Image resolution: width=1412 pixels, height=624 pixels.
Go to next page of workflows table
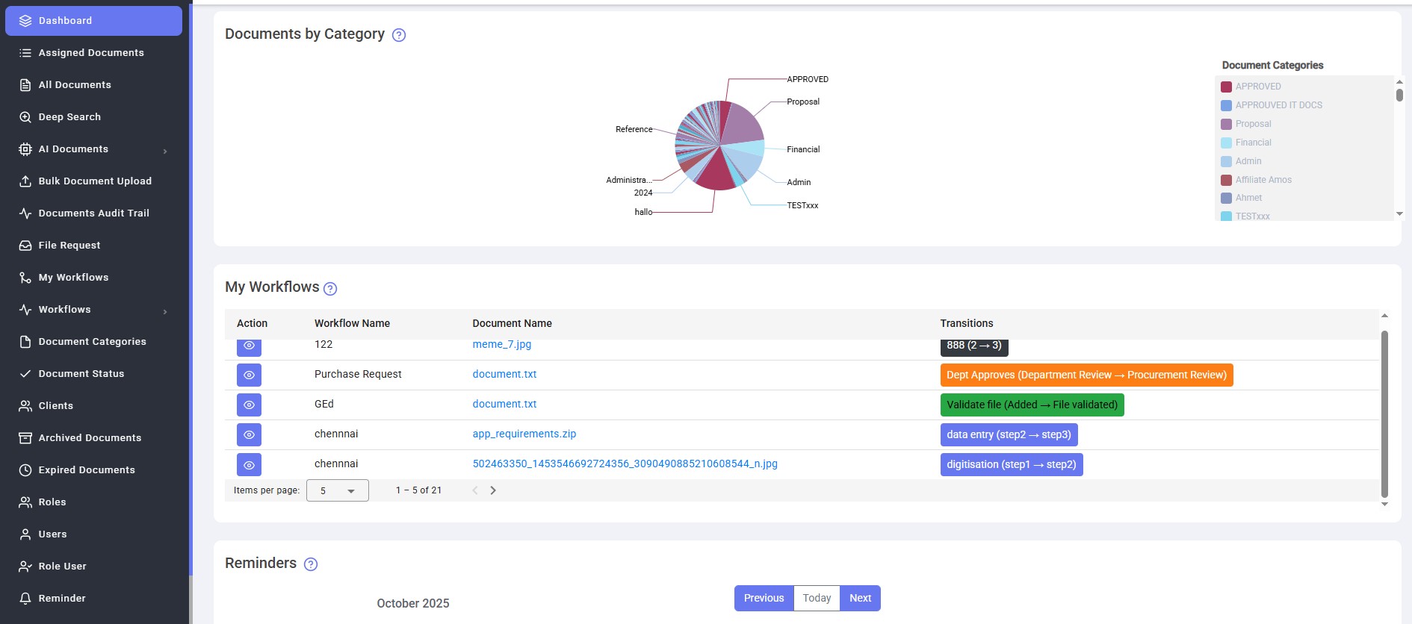(493, 490)
